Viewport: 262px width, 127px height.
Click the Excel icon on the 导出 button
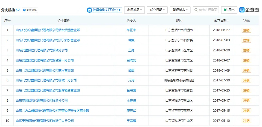[x=225, y=10]
